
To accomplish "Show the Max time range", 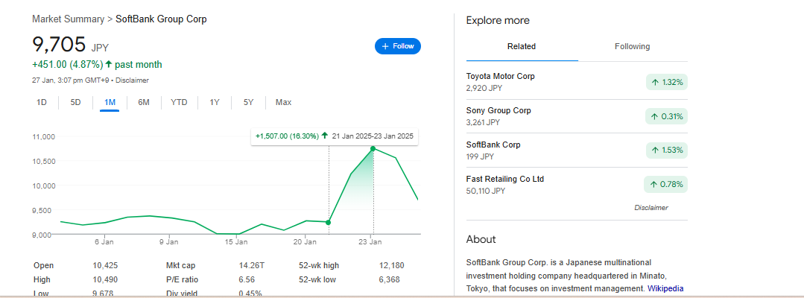I will coord(284,102).
